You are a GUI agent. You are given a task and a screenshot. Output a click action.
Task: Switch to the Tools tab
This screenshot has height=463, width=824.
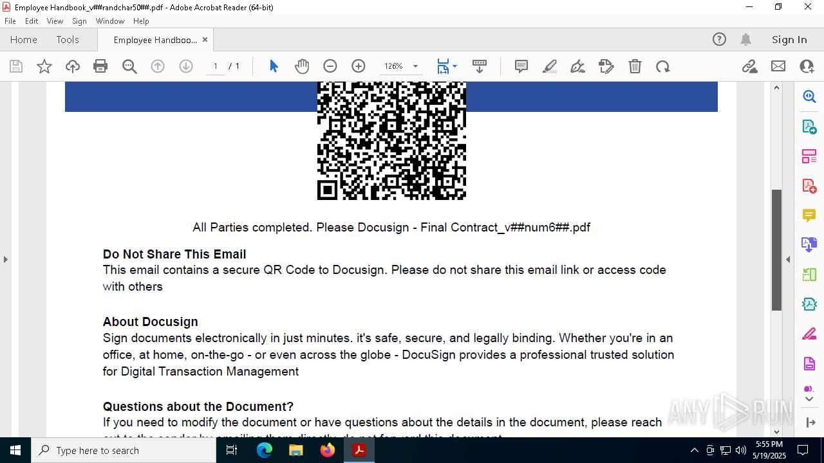pyautogui.click(x=68, y=39)
